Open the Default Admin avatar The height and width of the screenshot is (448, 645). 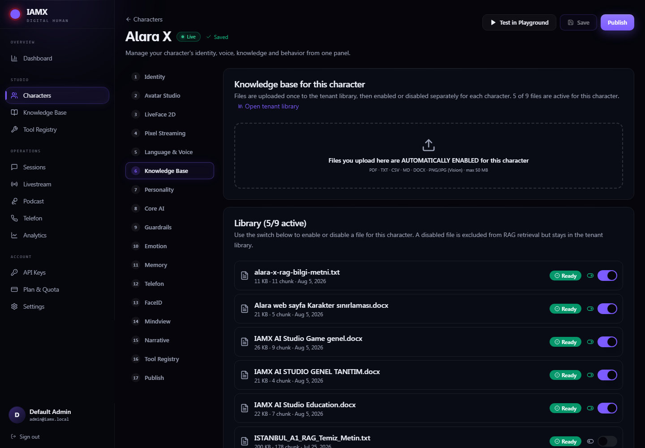(x=17, y=415)
